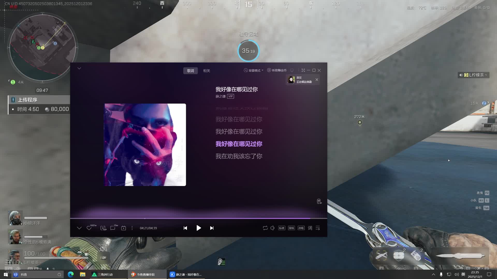The width and height of the screenshot is (497, 279).
Task: Toggle the loop playback mode
Action: [x=265, y=228]
